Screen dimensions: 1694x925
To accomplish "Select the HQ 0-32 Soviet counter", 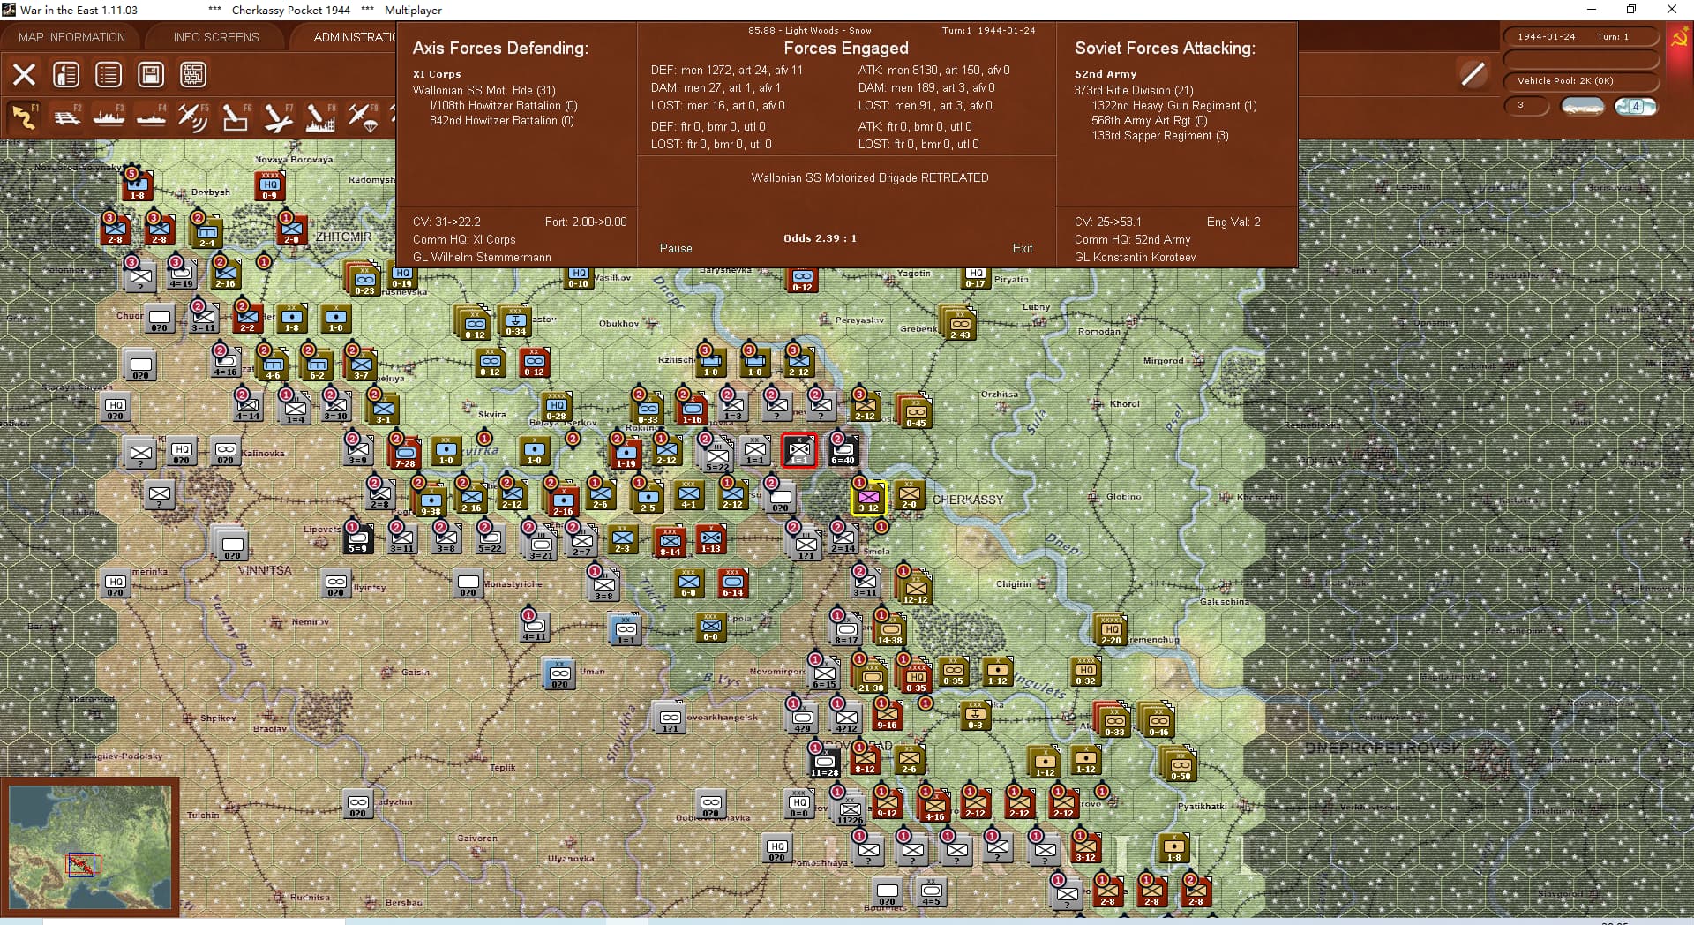I will [x=1085, y=671].
